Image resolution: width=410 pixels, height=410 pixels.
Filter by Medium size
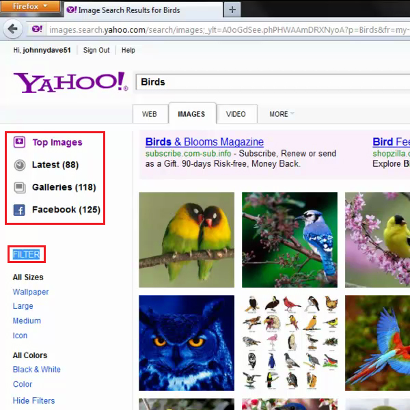point(27,321)
